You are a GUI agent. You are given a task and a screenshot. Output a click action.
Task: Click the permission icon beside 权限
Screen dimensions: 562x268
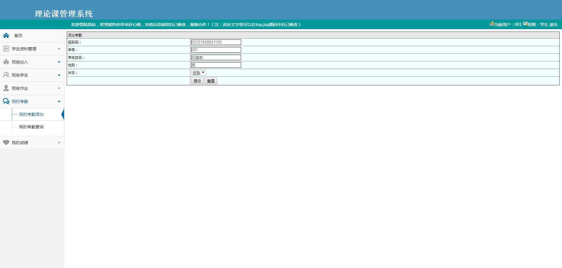click(x=525, y=24)
